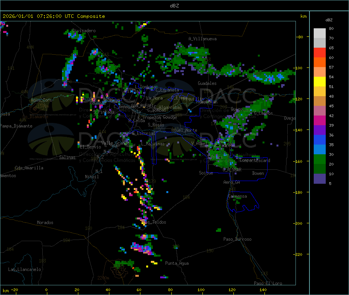Select the purple 39 dBZ legend swatch
The height and width of the screenshot is (295, 349).
320,130
